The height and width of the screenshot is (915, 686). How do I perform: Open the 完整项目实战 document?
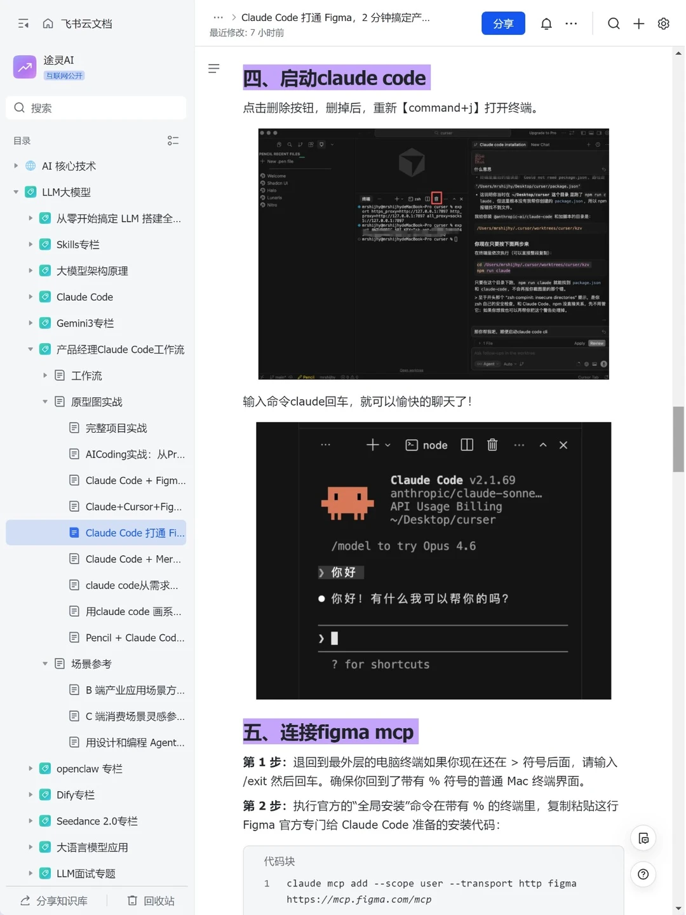116,428
